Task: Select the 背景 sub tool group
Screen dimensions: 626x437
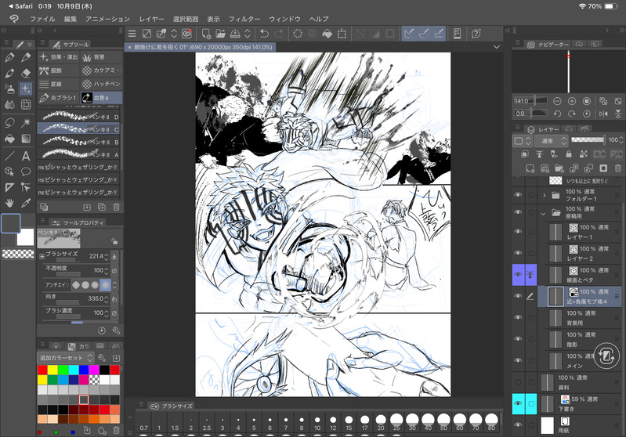Action: coord(101,57)
